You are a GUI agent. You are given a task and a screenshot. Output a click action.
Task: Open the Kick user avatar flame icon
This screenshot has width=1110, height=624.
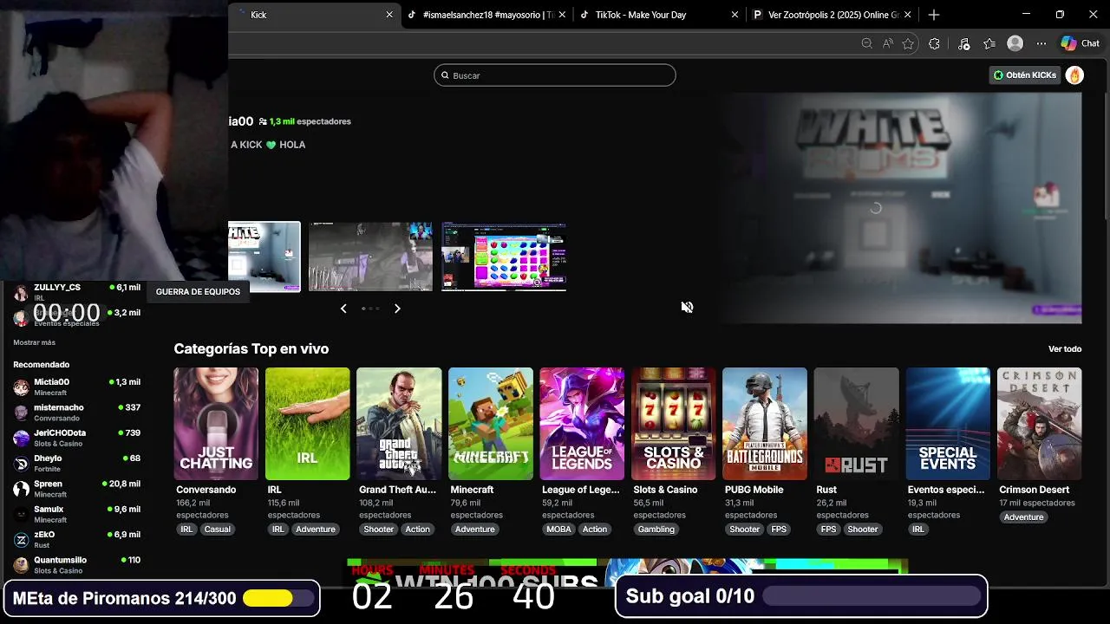(x=1074, y=75)
